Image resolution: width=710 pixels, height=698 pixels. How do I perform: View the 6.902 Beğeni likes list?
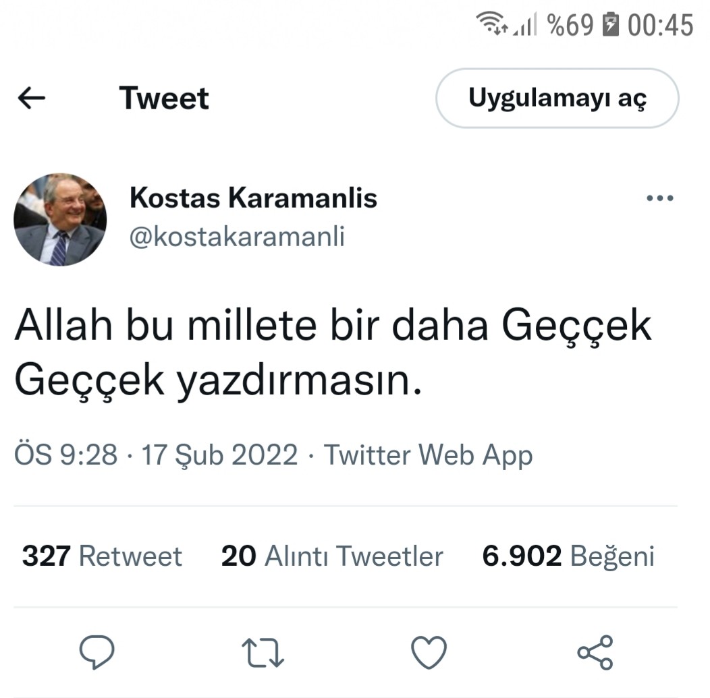coord(568,556)
